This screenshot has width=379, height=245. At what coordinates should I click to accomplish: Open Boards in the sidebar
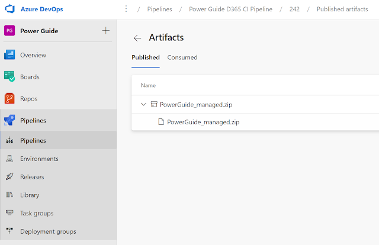[x=30, y=77]
